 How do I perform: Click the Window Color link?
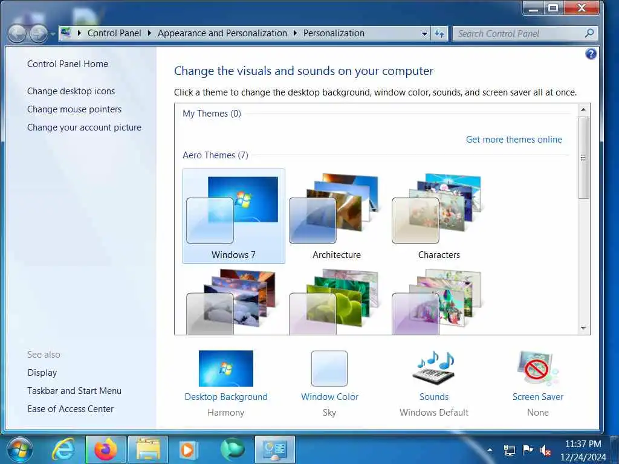(x=329, y=397)
